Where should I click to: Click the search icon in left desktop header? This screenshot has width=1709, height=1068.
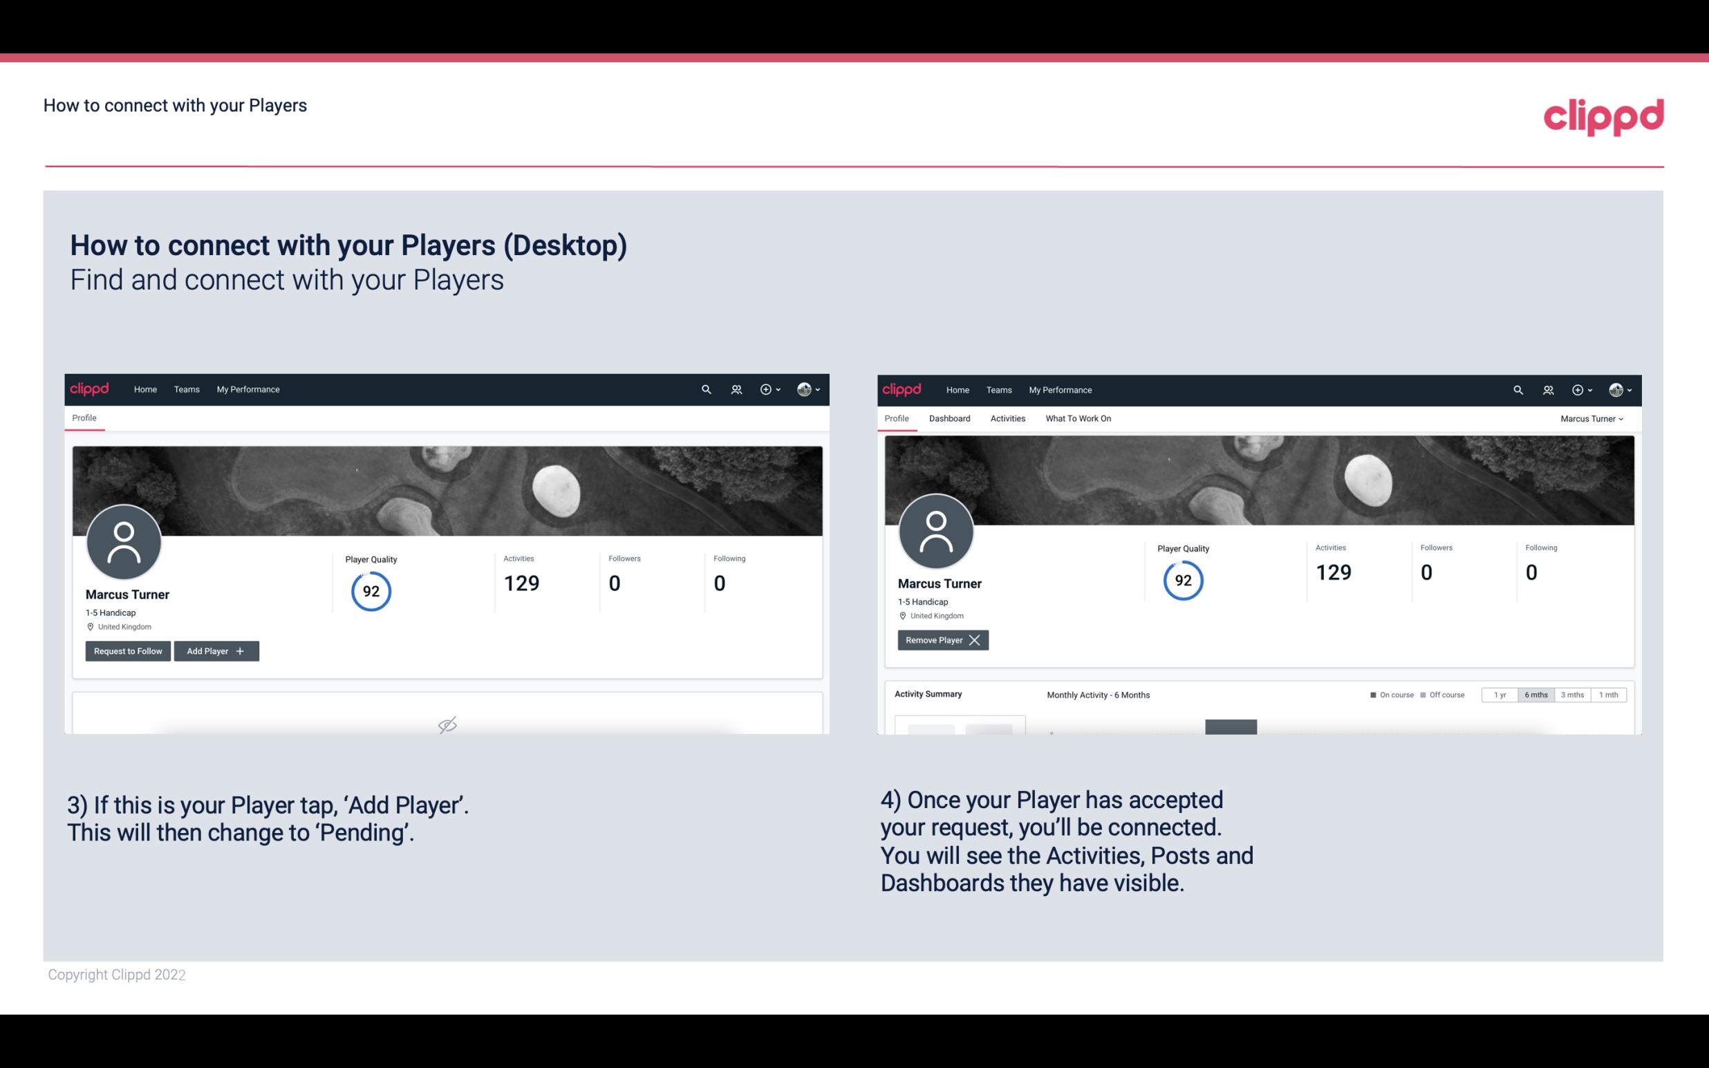click(705, 388)
